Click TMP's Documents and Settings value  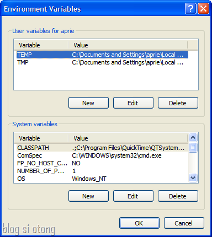point(128,62)
